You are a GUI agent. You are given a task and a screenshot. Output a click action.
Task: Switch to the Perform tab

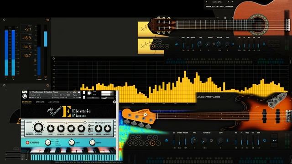(x=27, y=102)
